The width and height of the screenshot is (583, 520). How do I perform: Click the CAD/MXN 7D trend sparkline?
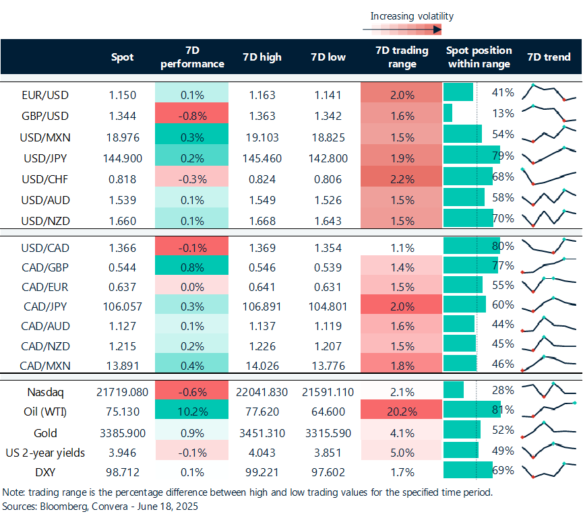pyautogui.click(x=549, y=364)
